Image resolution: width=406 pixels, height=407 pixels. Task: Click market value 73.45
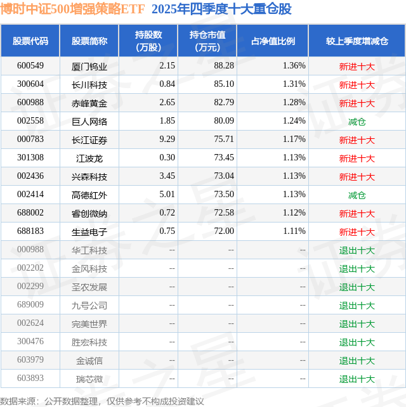224,158
